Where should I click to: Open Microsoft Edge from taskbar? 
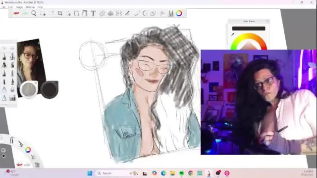click(163, 173)
